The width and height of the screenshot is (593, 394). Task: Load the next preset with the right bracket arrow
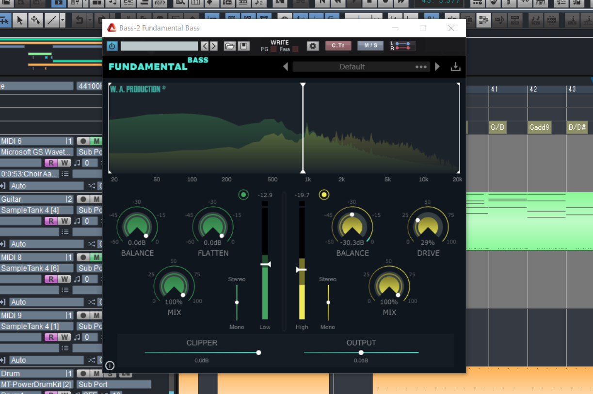pyautogui.click(x=213, y=46)
